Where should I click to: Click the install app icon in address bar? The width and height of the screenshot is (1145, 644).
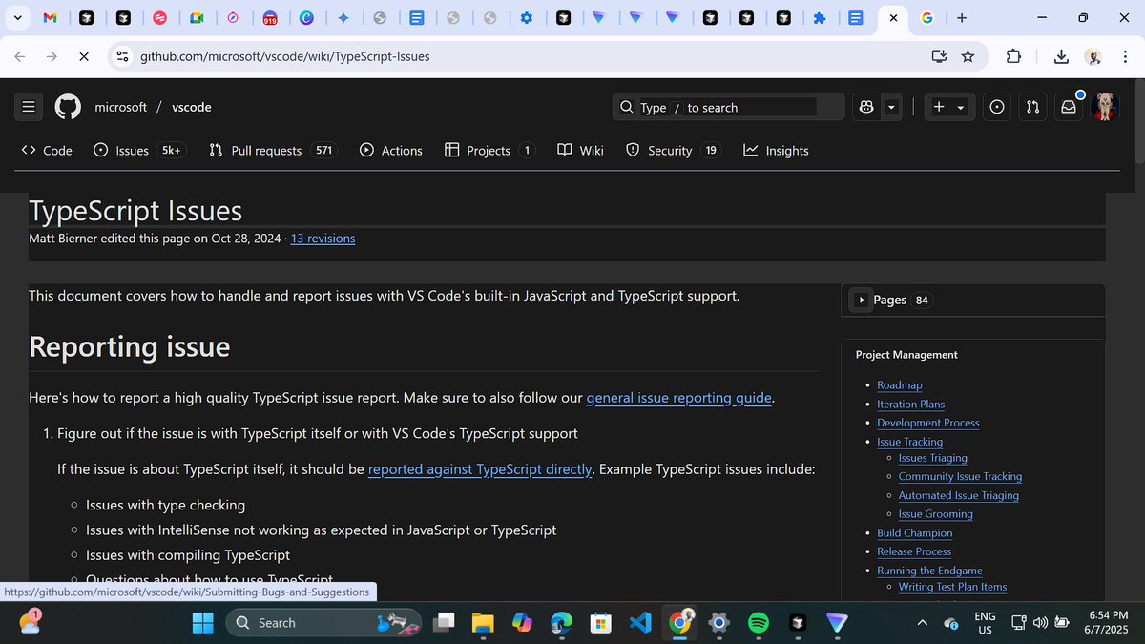coord(939,56)
